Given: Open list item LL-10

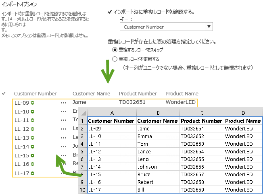Looking at the screenshot, I should coord(22,111).
